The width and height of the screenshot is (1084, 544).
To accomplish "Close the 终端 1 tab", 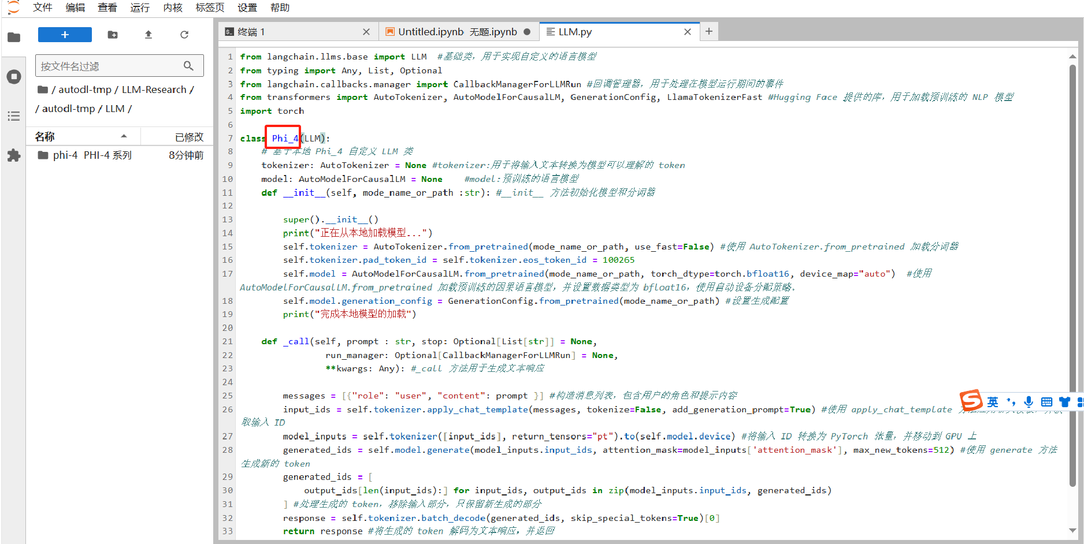I will (x=366, y=32).
